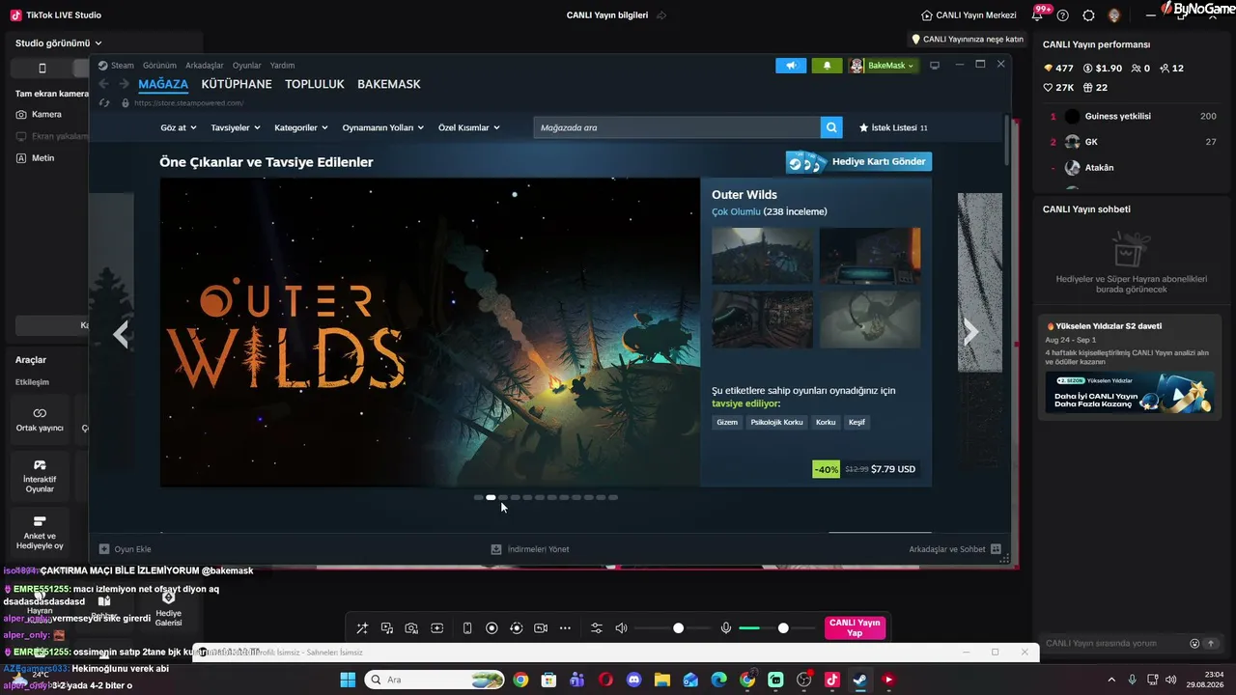
Task: Click the Mağazada ara search field
Action: coord(677,127)
